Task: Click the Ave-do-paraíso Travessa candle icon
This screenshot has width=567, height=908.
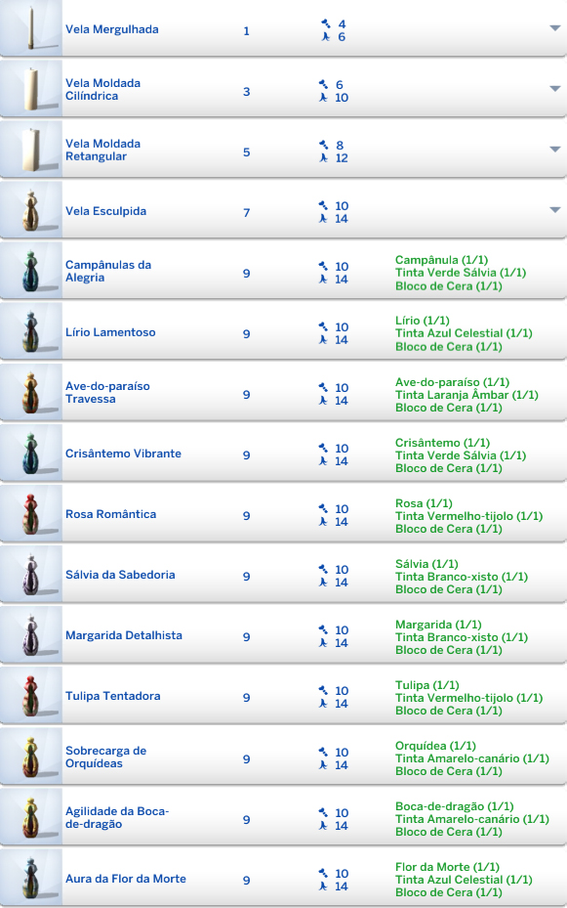Action: coord(31,393)
